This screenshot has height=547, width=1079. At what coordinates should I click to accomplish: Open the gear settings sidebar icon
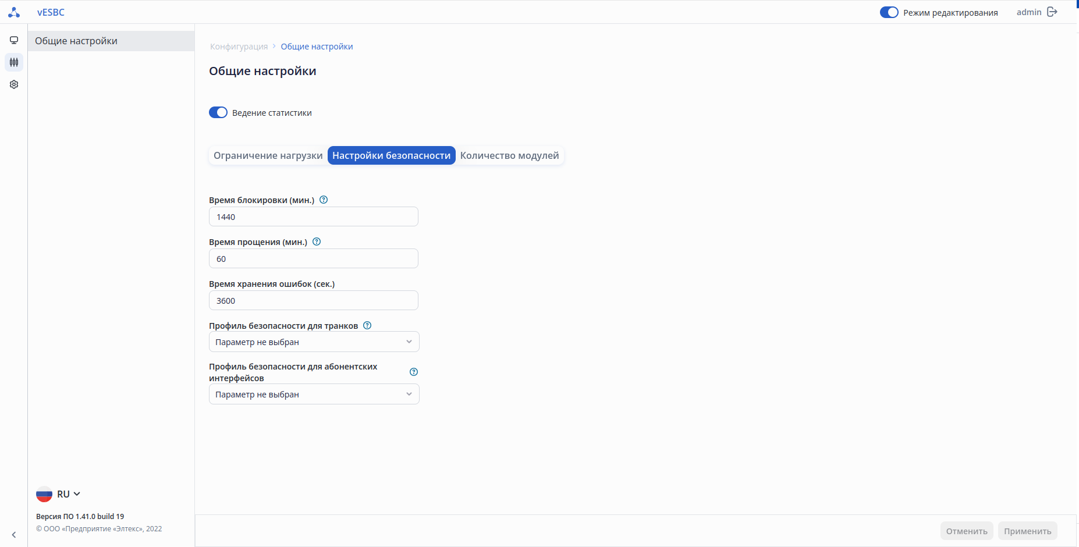click(x=14, y=84)
